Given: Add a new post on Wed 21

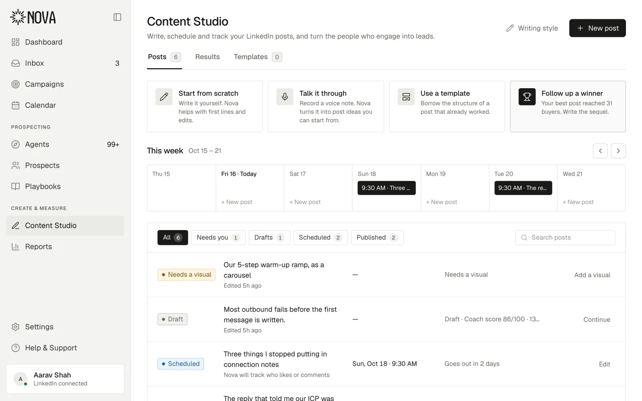Looking at the screenshot, I should (x=578, y=202).
